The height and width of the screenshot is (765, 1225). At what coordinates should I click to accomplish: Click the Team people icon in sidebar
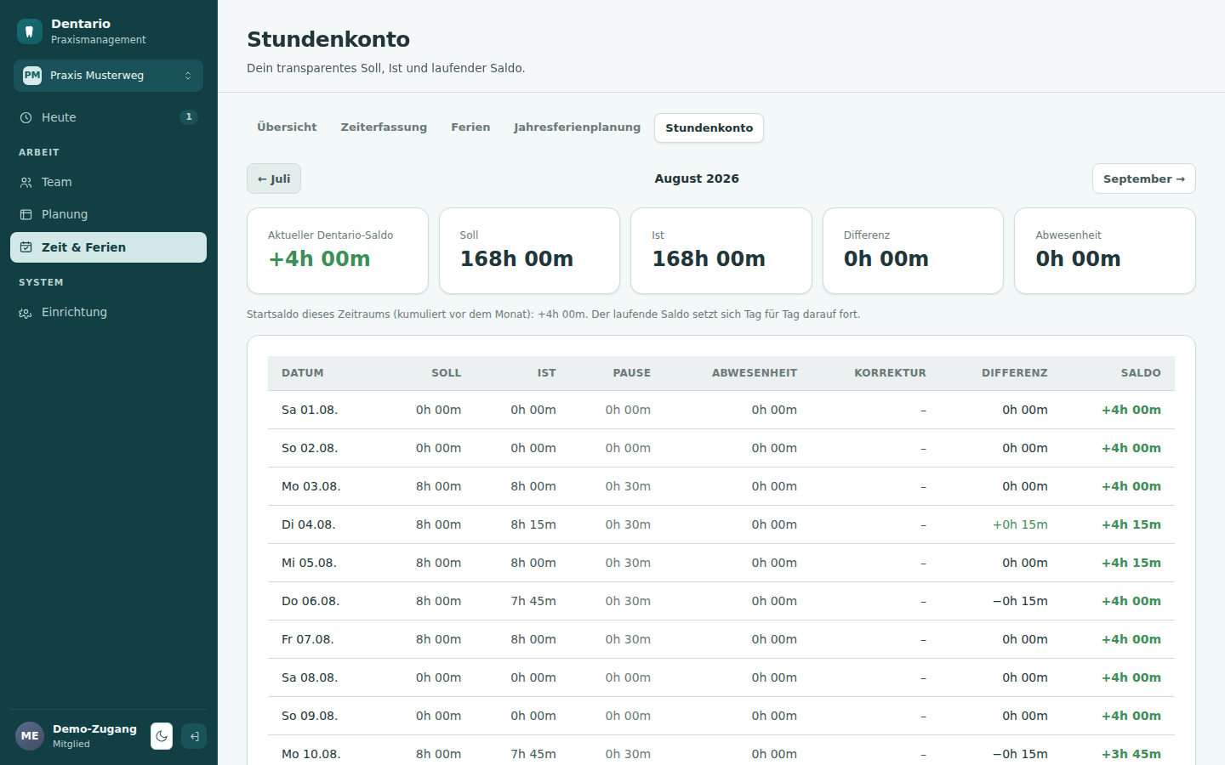click(26, 182)
